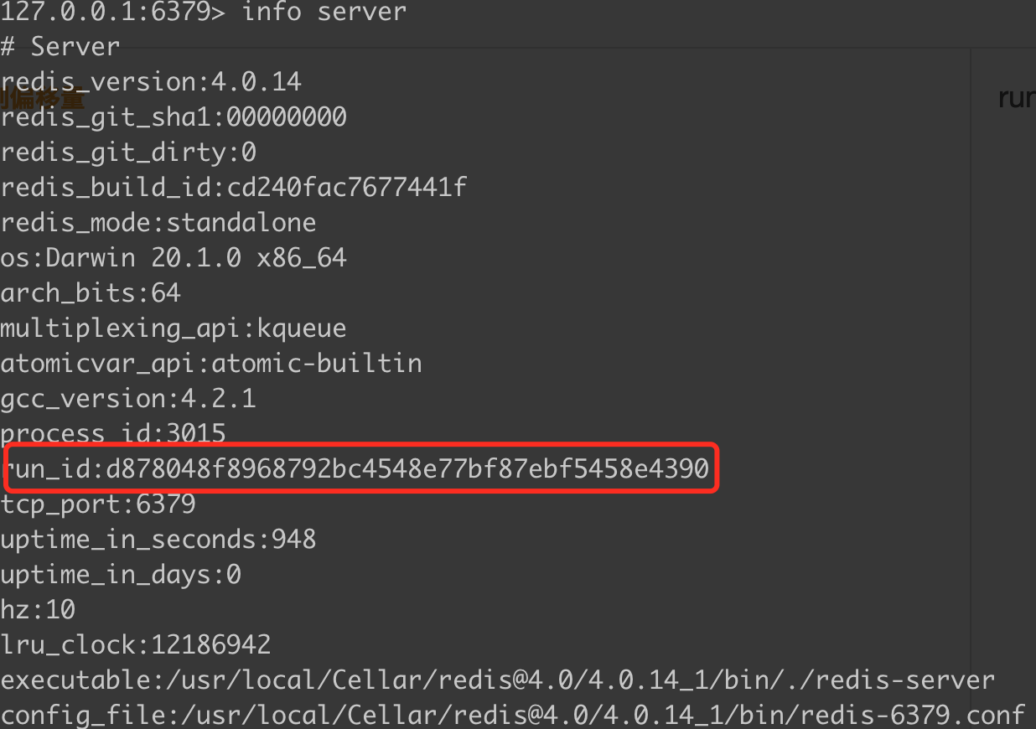The image size is (1036, 729).
Task: Click the lru_clock:12186942 line
Action: pos(136,644)
